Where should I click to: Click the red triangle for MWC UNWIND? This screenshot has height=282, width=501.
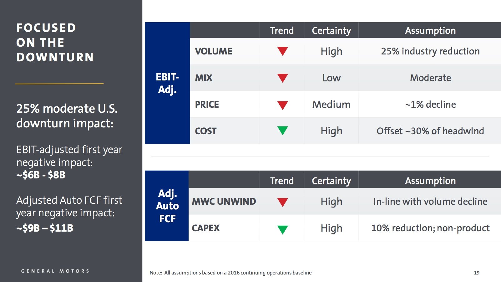point(282,202)
